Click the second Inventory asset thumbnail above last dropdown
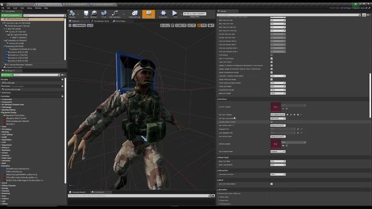 coord(276,144)
